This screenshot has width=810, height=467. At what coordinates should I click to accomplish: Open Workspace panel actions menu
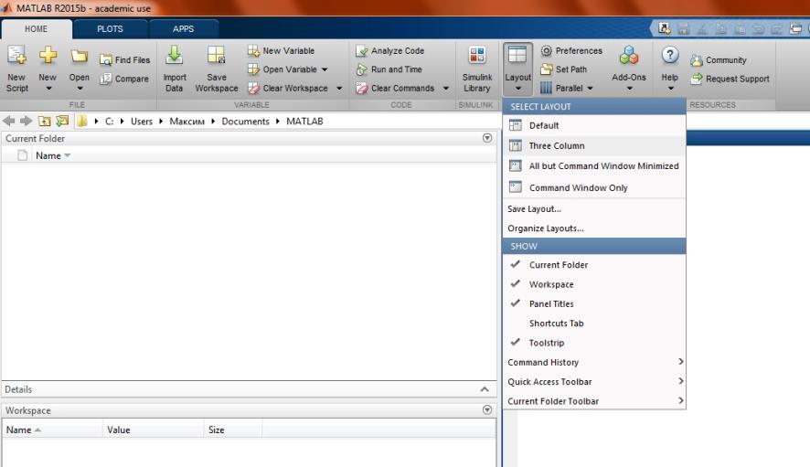click(487, 409)
